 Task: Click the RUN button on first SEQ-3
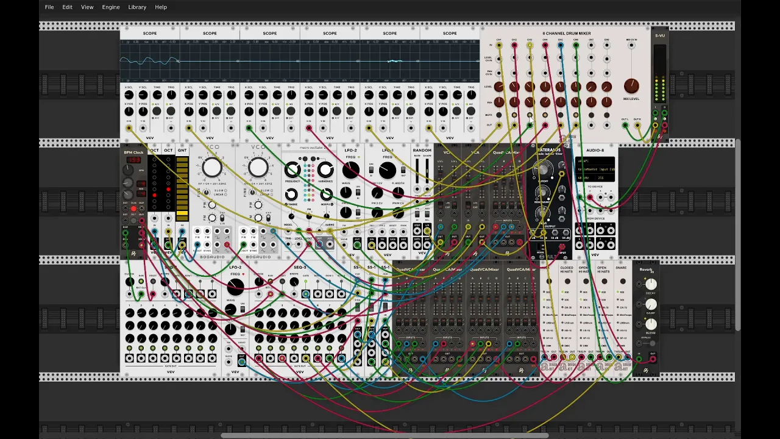coord(141,281)
